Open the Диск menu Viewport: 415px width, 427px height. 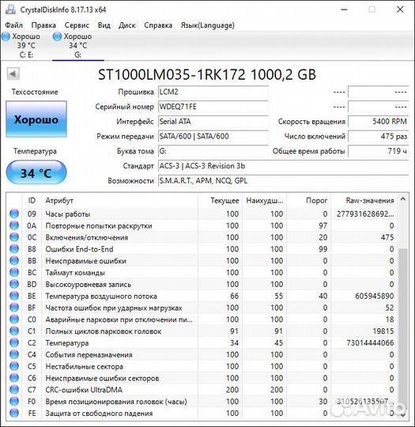127,25
